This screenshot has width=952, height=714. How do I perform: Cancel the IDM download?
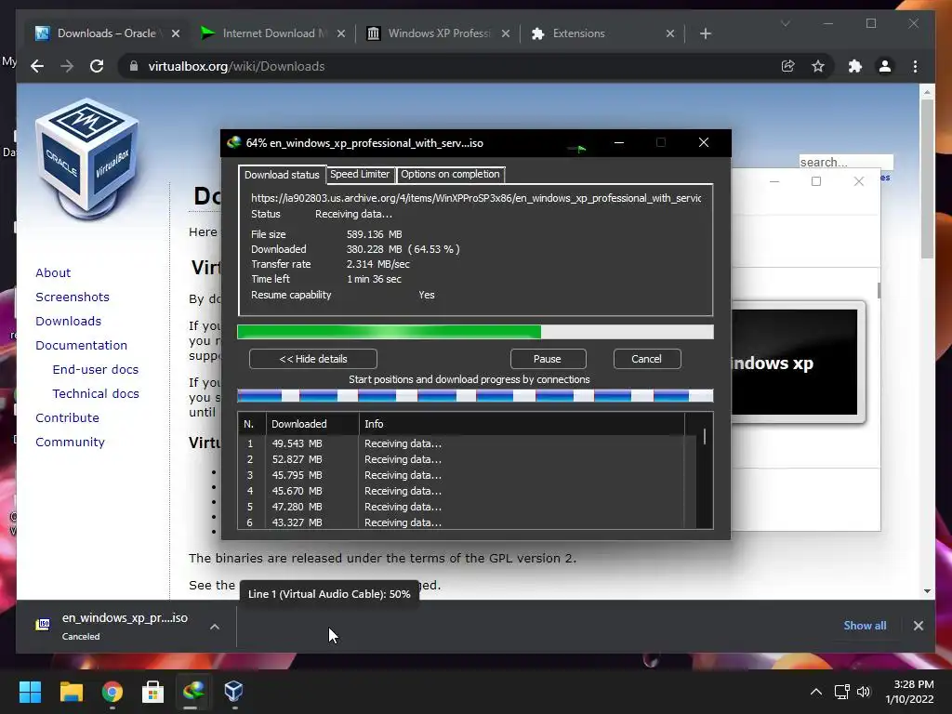[x=647, y=359]
